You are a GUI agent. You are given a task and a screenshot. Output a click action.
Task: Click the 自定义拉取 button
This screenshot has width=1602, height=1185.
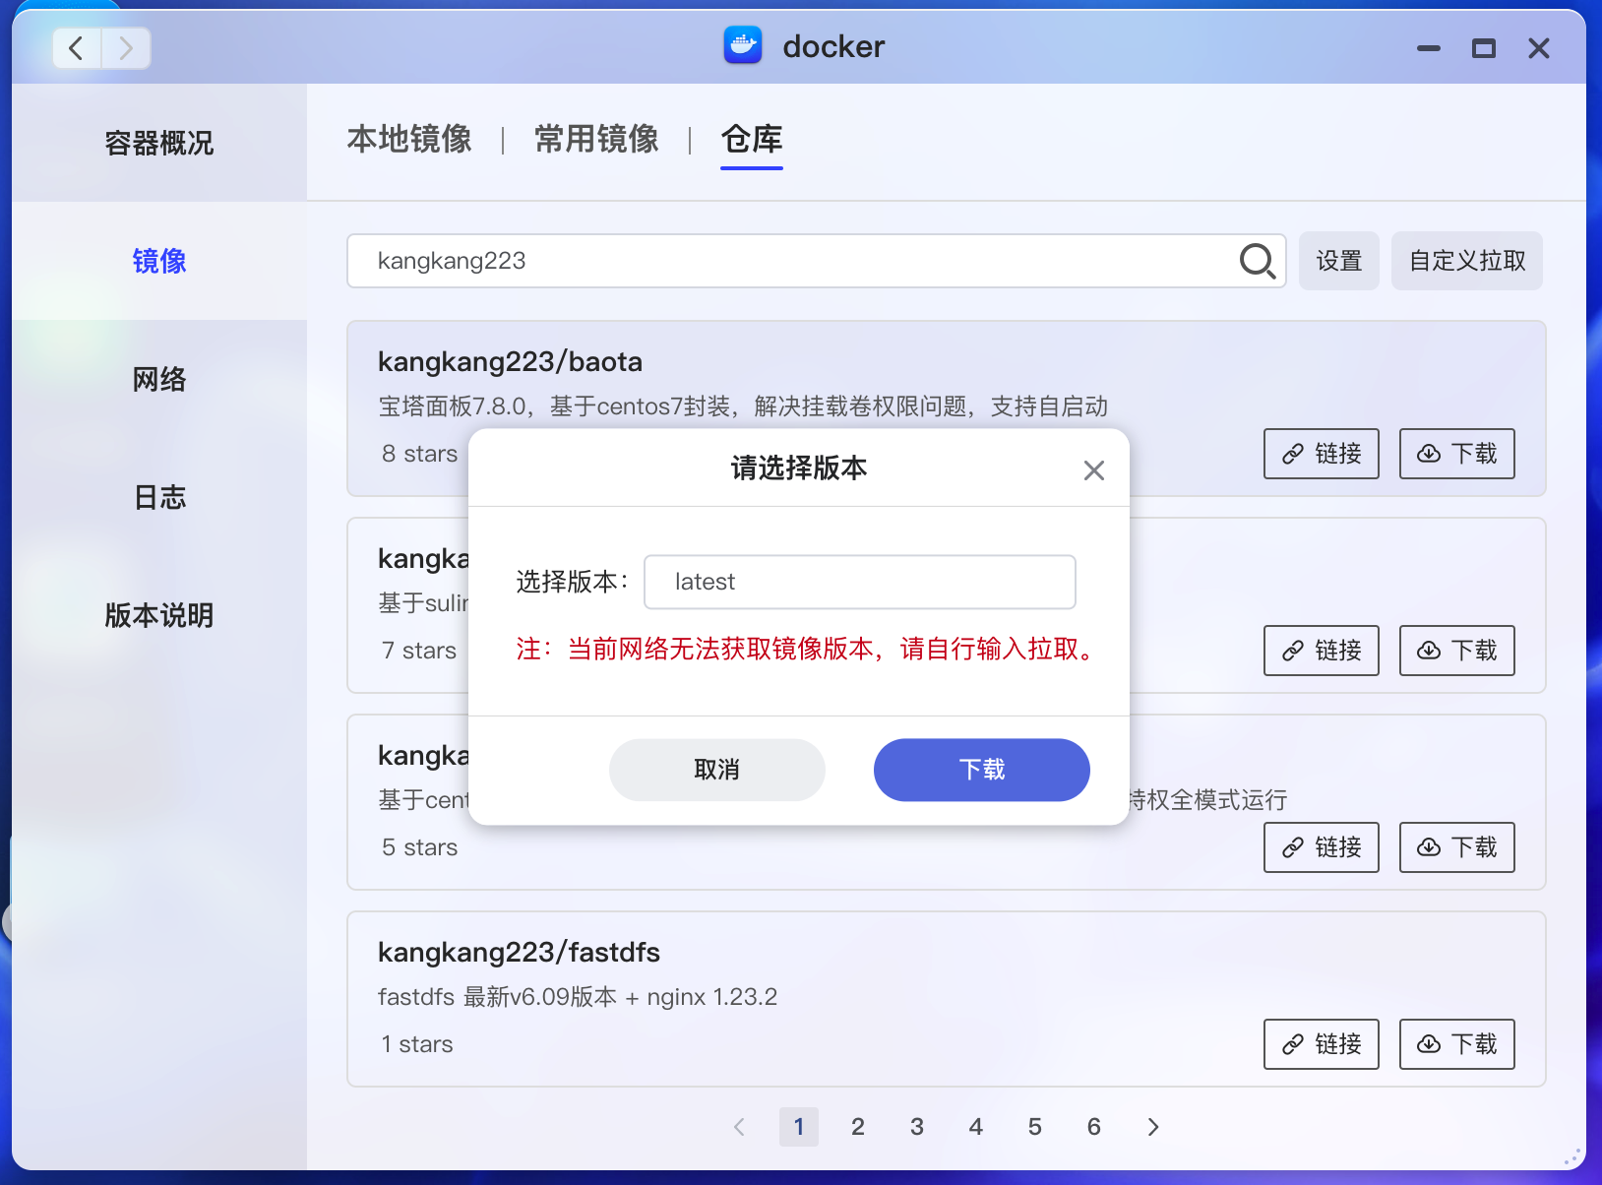(1467, 261)
